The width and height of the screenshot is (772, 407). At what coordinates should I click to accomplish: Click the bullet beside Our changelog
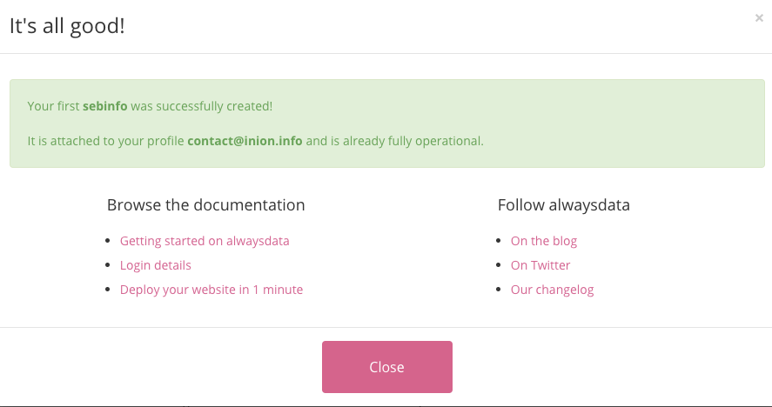click(x=499, y=290)
